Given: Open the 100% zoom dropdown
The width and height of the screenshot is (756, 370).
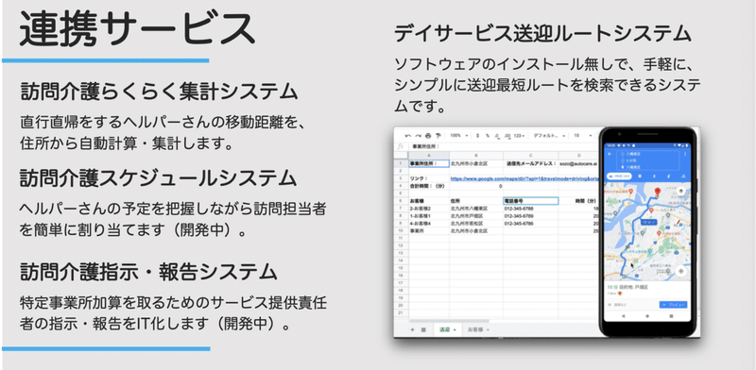Looking at the screenshot, I should pyautogui.click(x=458, y=136).
